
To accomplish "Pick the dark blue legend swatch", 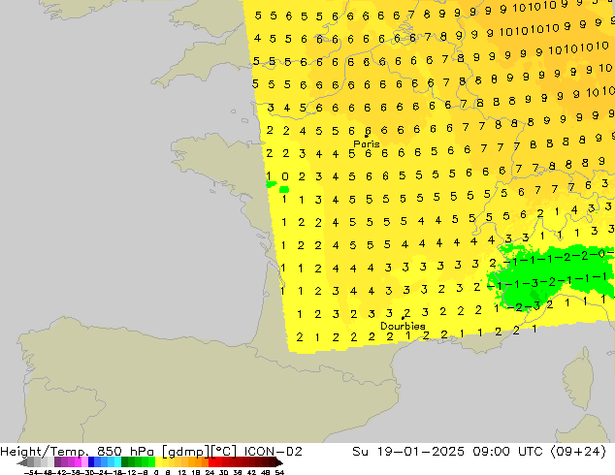I will click(x=91, y=461).
